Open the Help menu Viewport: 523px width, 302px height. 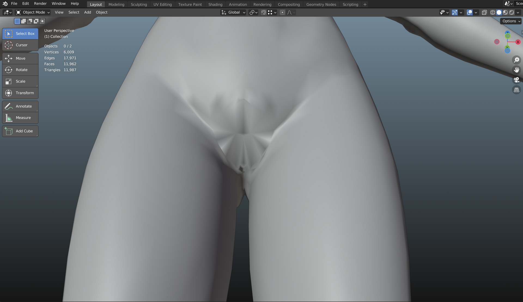75,4
